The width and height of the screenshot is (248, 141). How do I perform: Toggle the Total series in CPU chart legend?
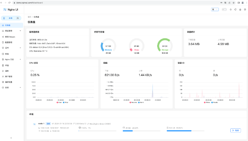[65, 103]
